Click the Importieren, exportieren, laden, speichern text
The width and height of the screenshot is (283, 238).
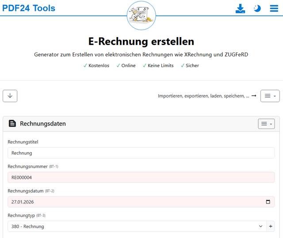(203, 96)
